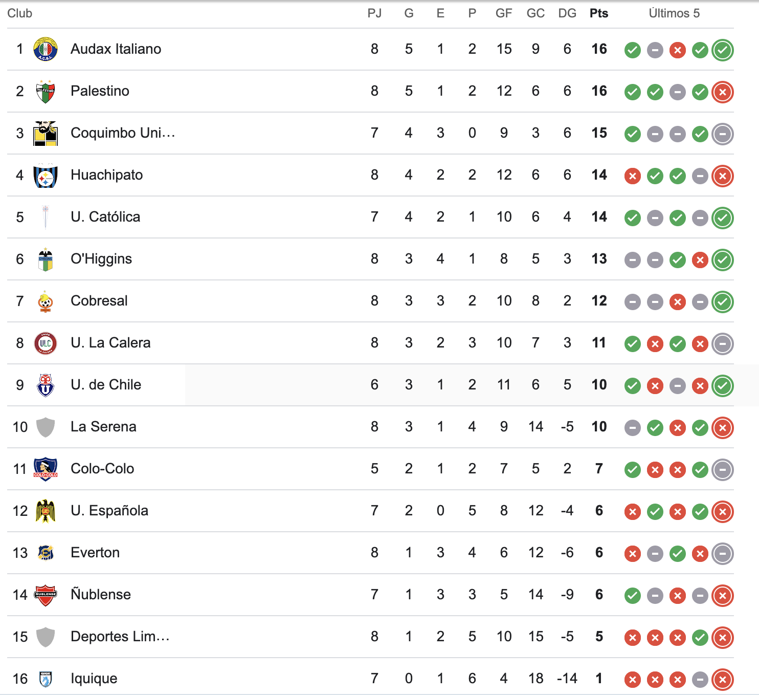Screen dimensions: 759x695
Task: Click Palestino's most recent loss indicator
Action: [x=723, y=92]
